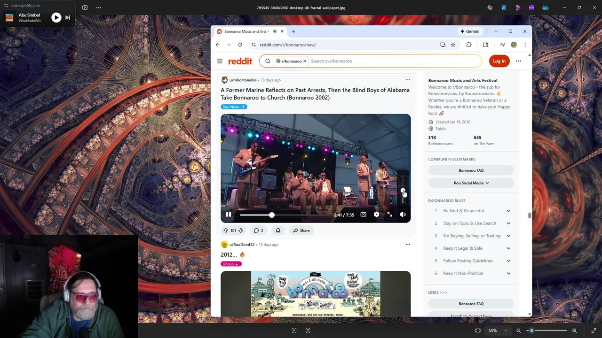Enter fullscreen mode on video player

click(389, 215)
